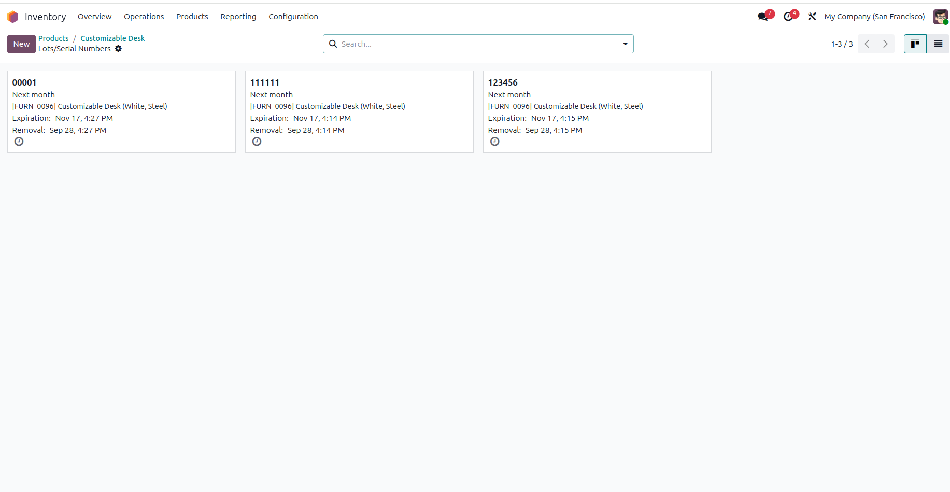Open activity clock on lot 123456
This screenshot has height=492, width=950.
tap(495, 142)
